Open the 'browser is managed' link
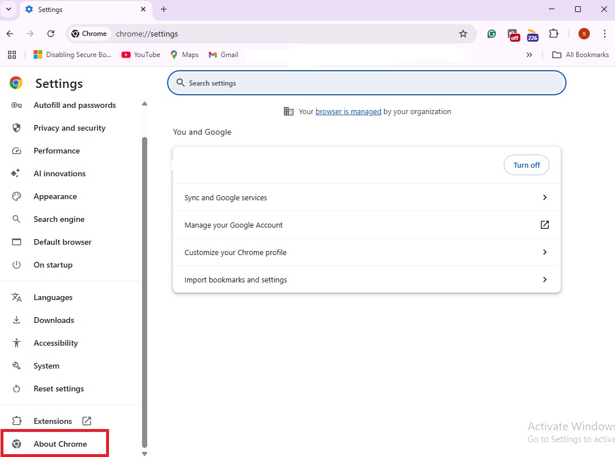 point(348,111)
